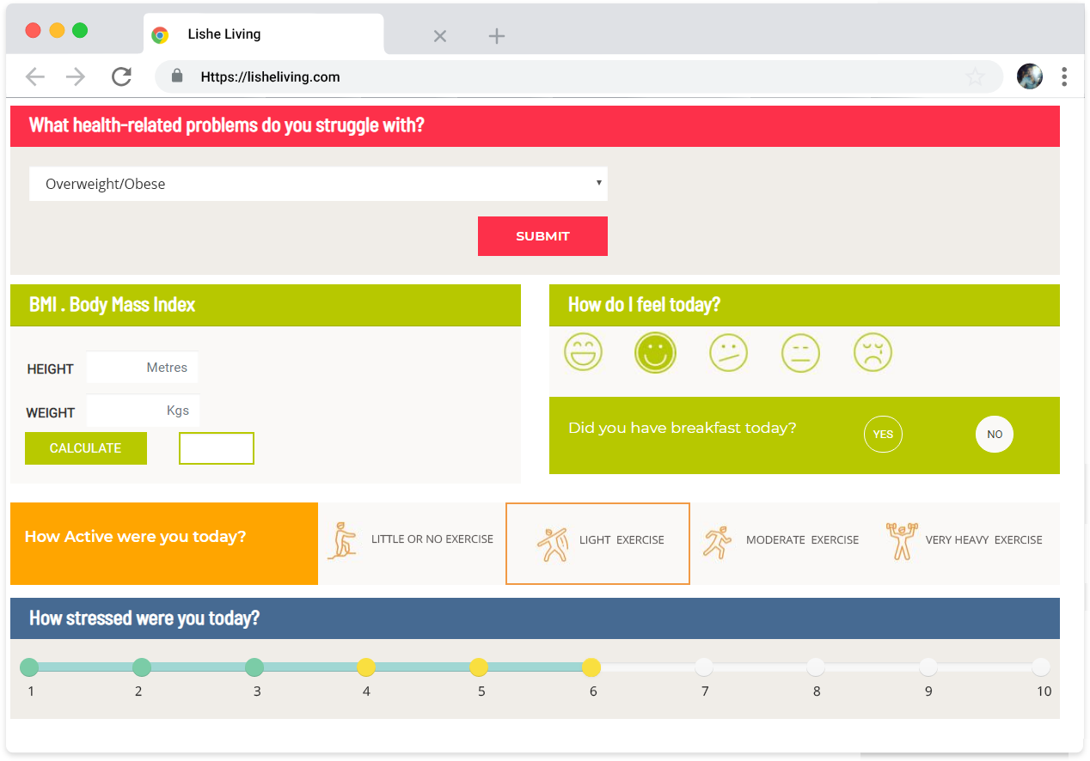The image size is (1090, 761).
Task: Set stress level slider to 9
Action: (928, 667)
